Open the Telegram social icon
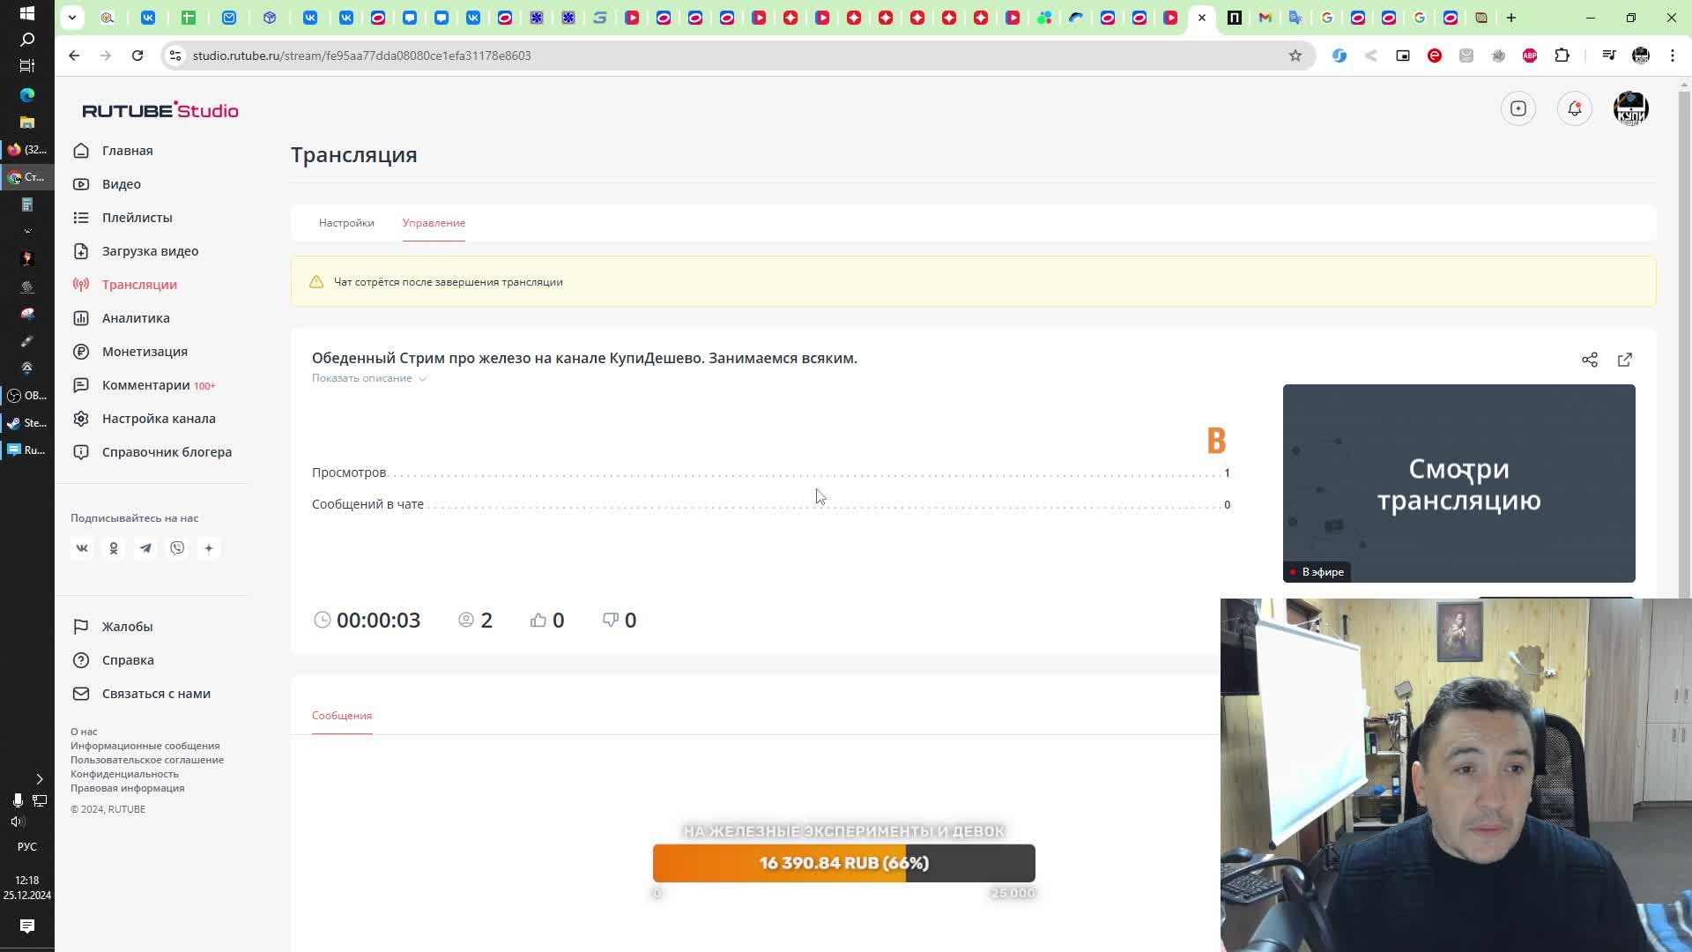This screenshot has width=1692, height=952. click(x=145, y=548)
